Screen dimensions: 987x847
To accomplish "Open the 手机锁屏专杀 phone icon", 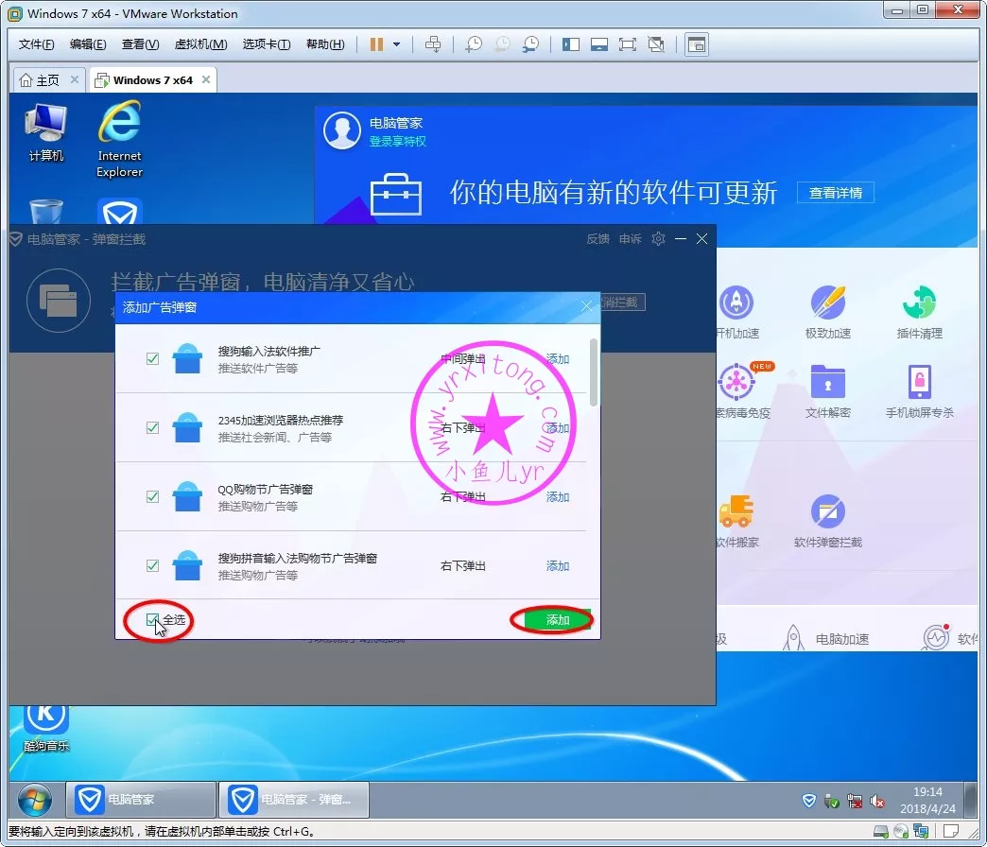I will click(x=919, y=384).
